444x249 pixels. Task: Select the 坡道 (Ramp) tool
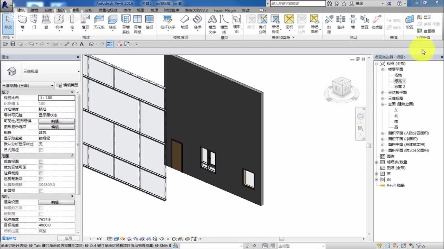pos(185,22)
